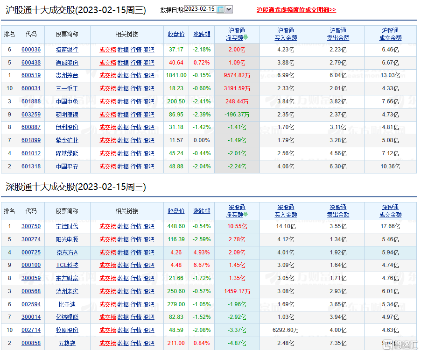This screenshot has height=353, width=421.
Task: Open 京东方A stock name link
Action: [67, 252]
